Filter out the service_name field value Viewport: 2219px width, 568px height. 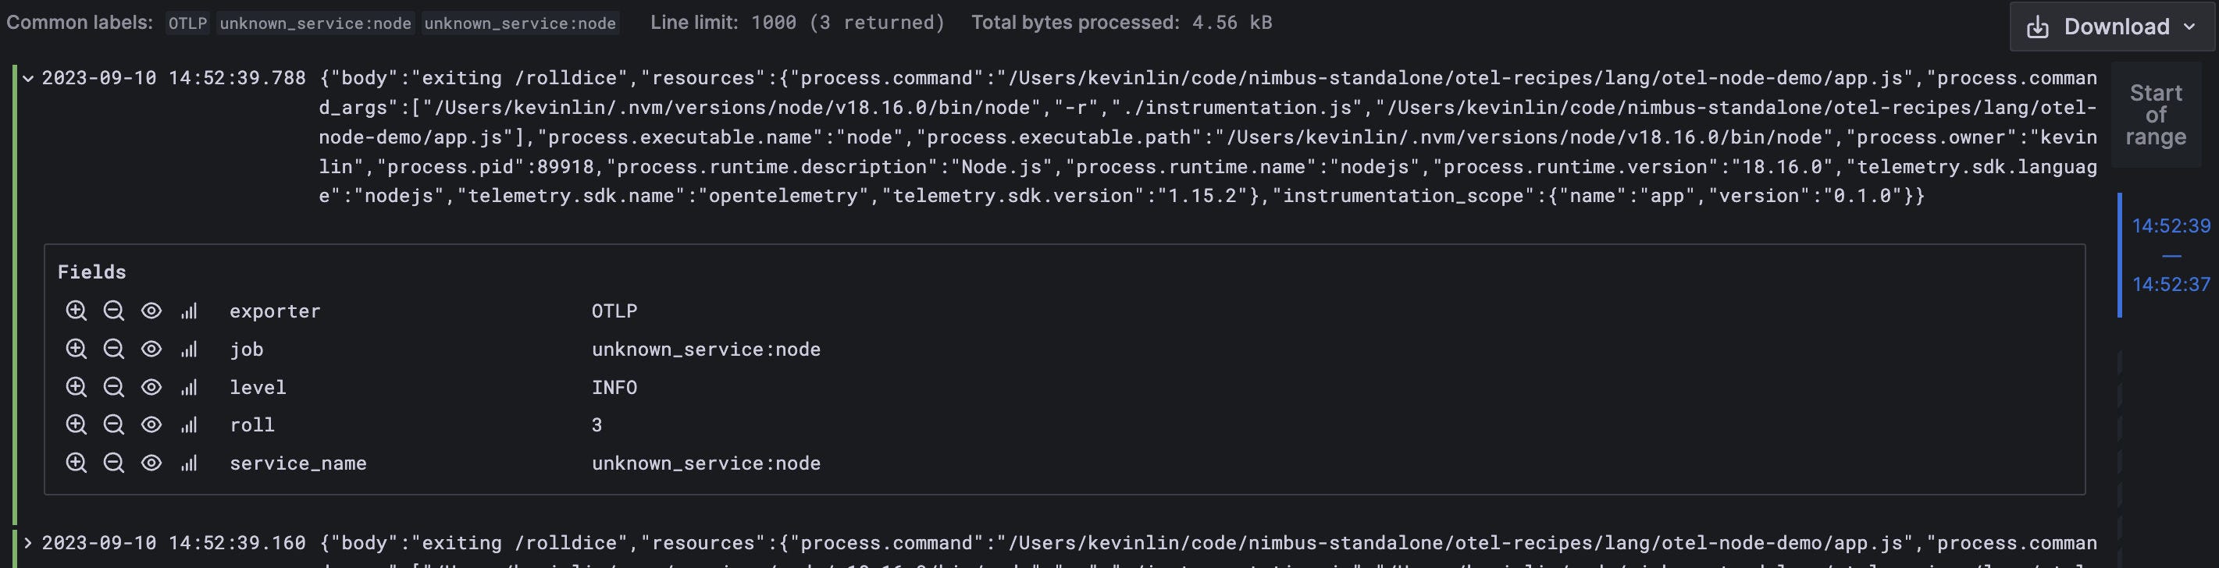(113, 462)
